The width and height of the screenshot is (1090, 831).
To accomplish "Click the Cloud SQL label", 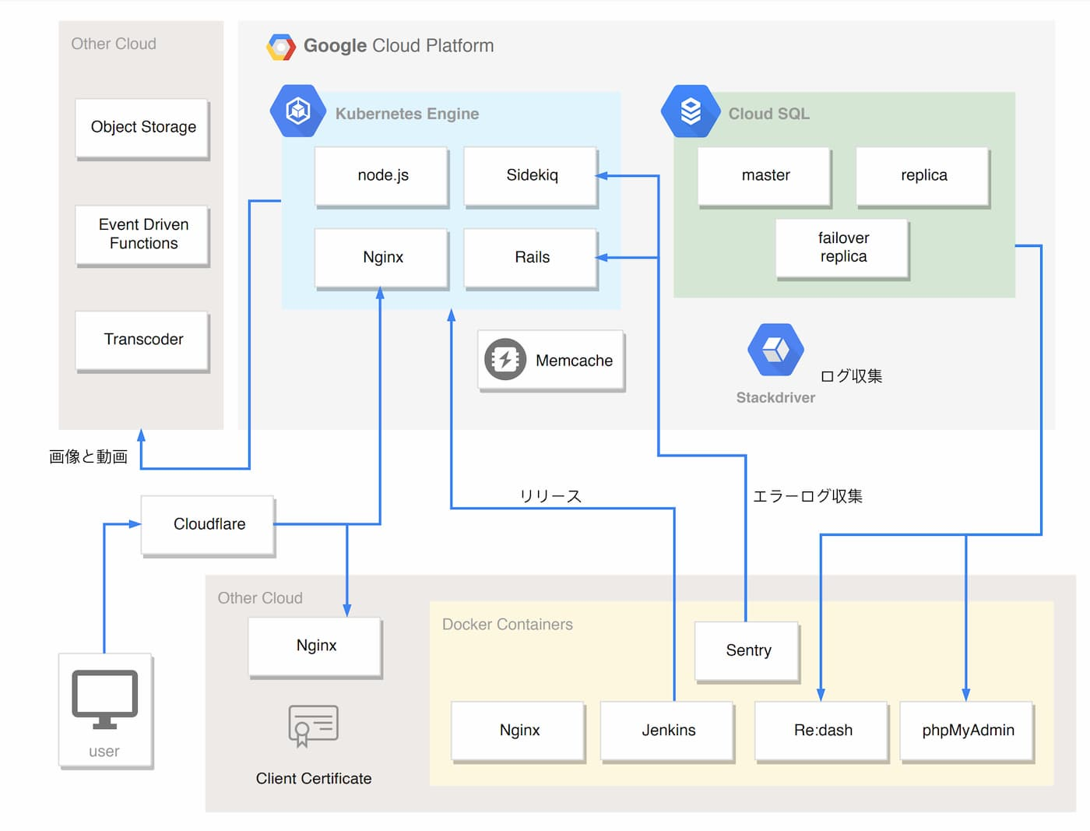I will 769,114.
